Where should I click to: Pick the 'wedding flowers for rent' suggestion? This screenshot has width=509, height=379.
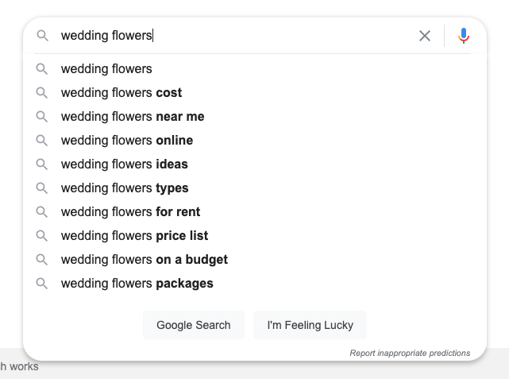130,212
